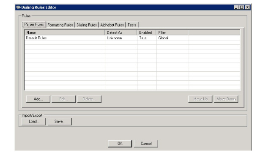The height and width of the screenshot is (153, 266).
Task: Close the Dialing Rules Editor window
Action: 247,8
